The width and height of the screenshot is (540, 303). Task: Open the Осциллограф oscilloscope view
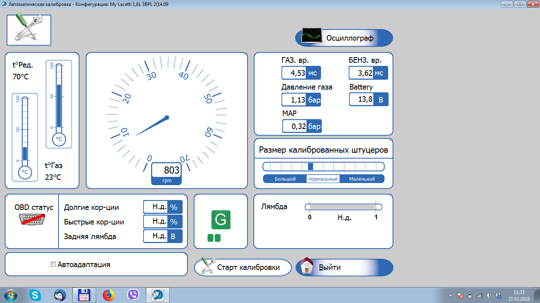pyautogui.click(x=344, y=38)
